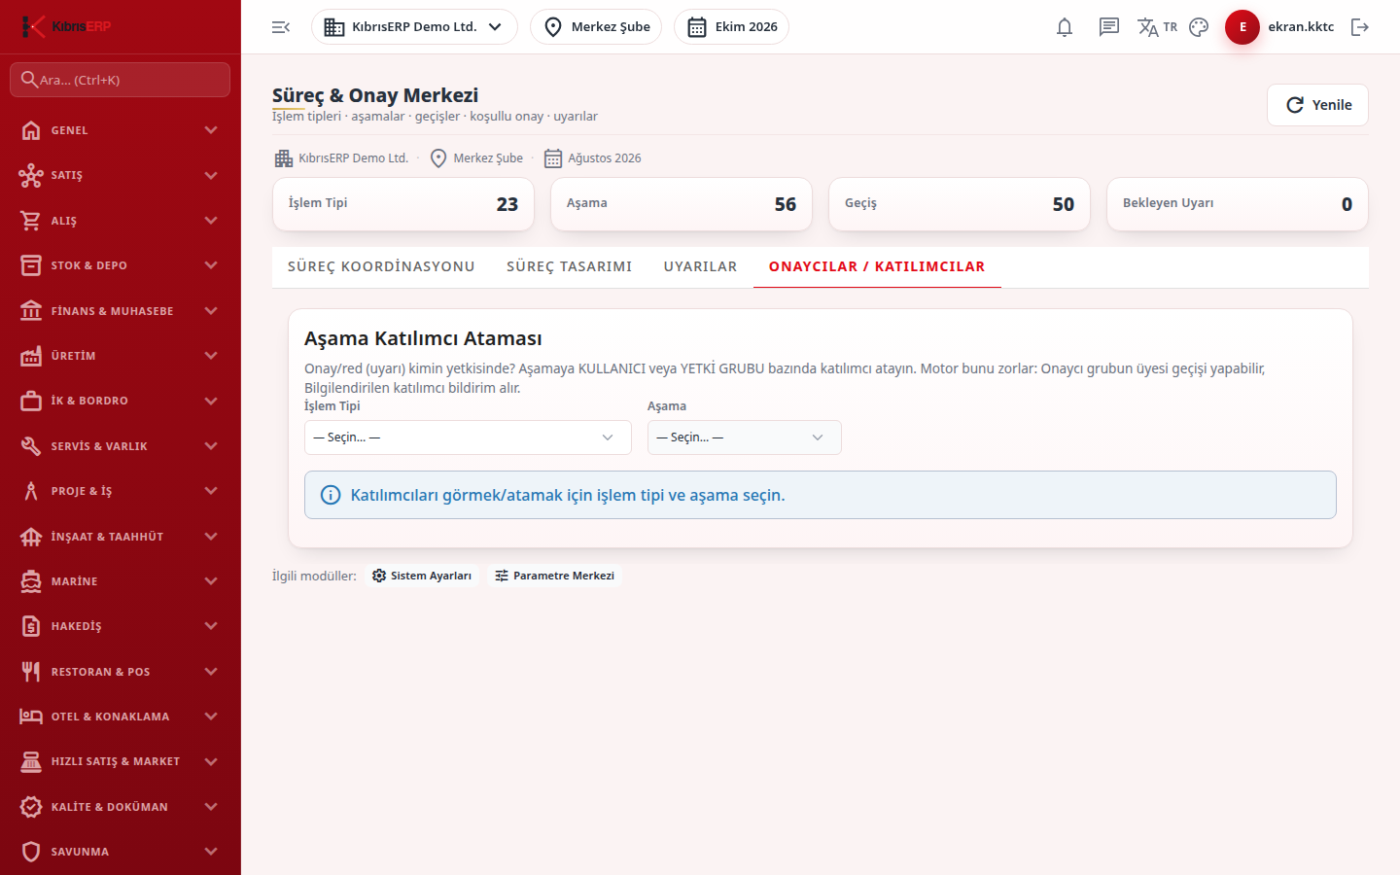Screen dimensions: 1400x875
Task: Open the Aşama select dropdown
Action: (745, 437)
